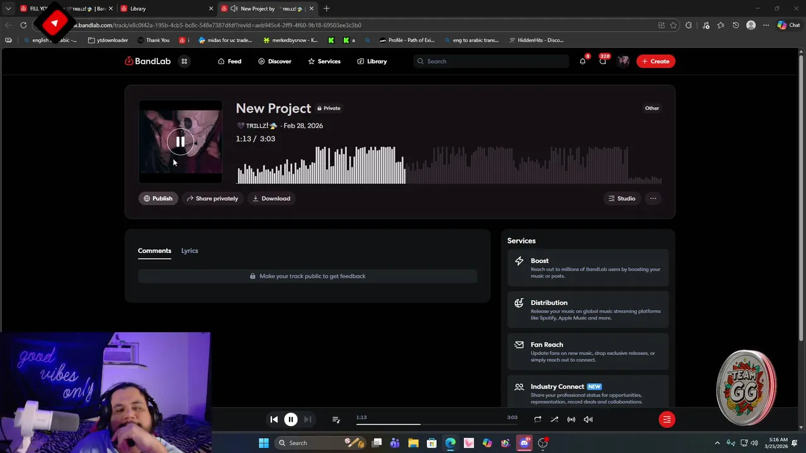Open the favorites list icon
The image size is (806, 453).
(x=720, y=25)
